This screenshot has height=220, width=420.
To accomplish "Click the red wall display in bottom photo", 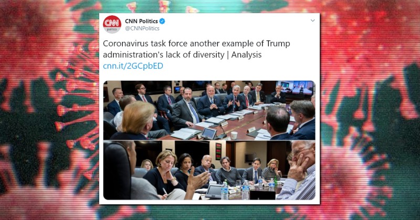I will pos(218,151).
